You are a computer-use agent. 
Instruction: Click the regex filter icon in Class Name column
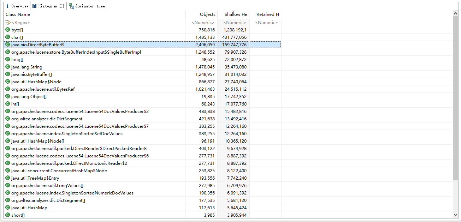click(8, 23)
